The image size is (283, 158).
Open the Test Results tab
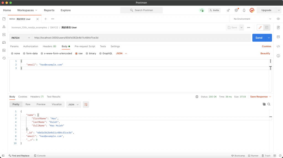(x=54, y=97)
